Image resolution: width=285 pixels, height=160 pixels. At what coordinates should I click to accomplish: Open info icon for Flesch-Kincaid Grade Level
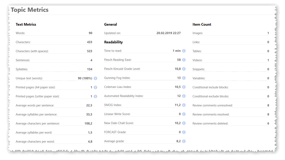[x=184, y=69]
